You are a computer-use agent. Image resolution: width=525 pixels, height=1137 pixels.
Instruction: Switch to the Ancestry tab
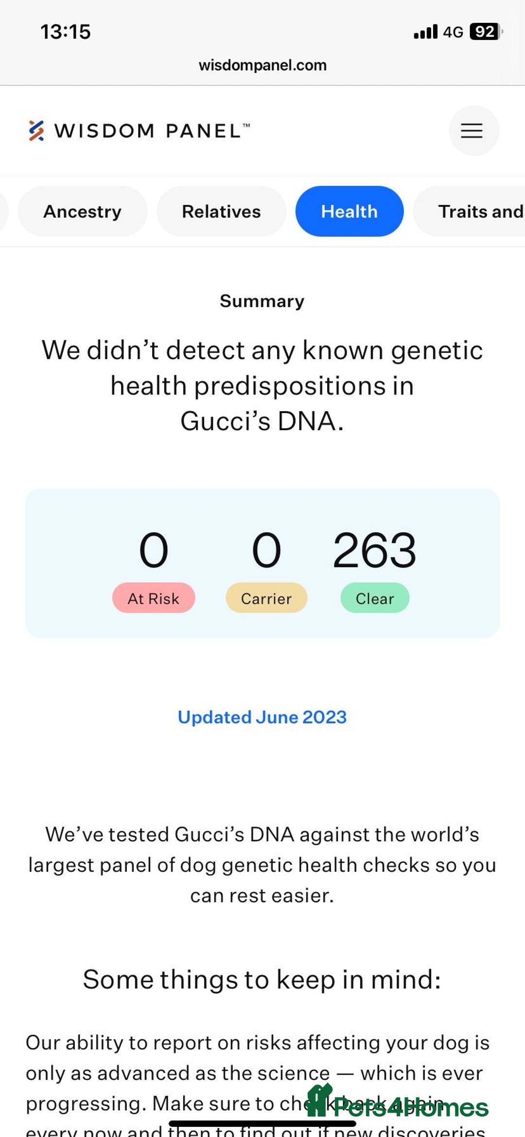pyautogui.click(x=83, y=212)
